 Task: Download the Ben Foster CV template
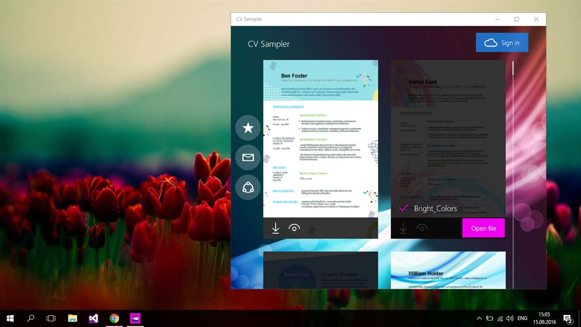(276, 228)
